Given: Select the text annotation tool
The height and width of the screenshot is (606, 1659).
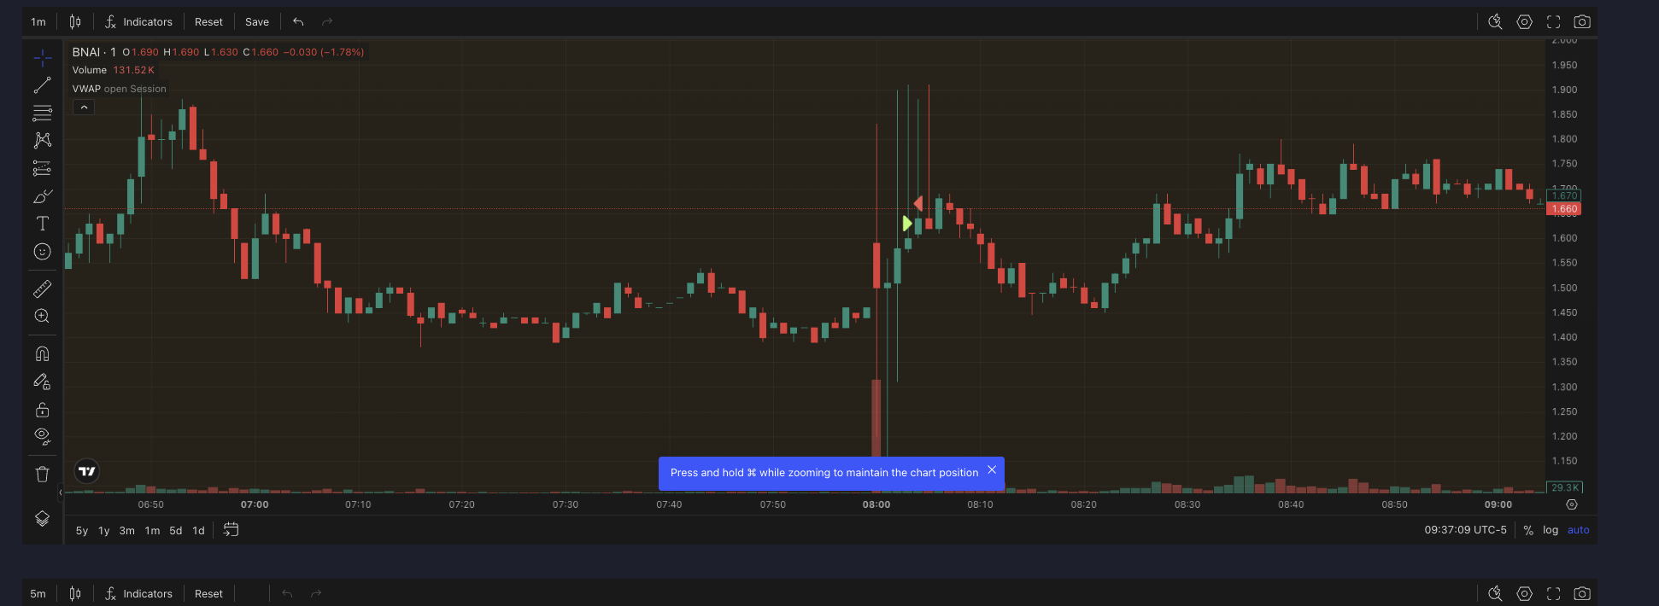Looking at the screenshot, I should (42, 224).
